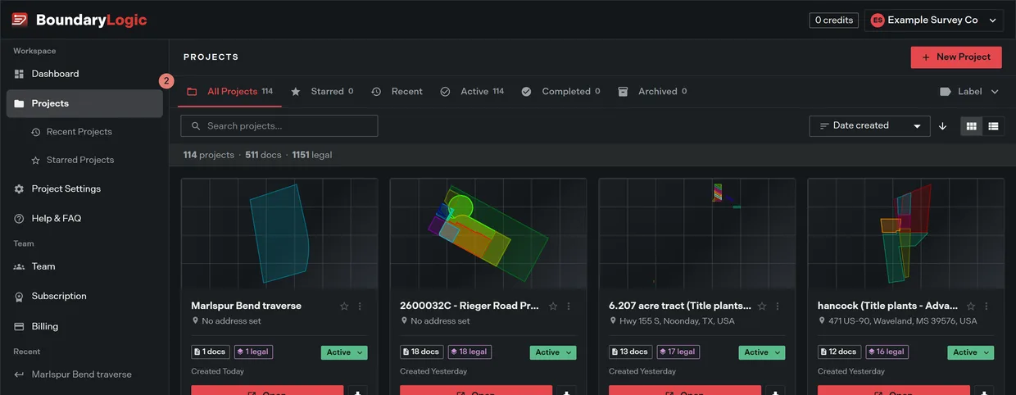This screenshot has height=395, width=1016.
Task: Click 2600032C - Rieger Road project title
Action: point(469,306)
